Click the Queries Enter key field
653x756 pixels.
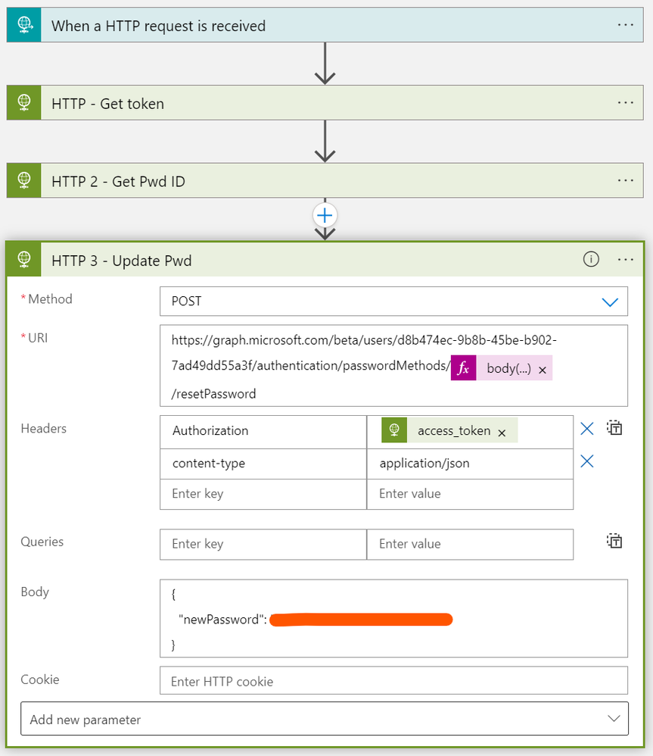[x=263, y=545]
